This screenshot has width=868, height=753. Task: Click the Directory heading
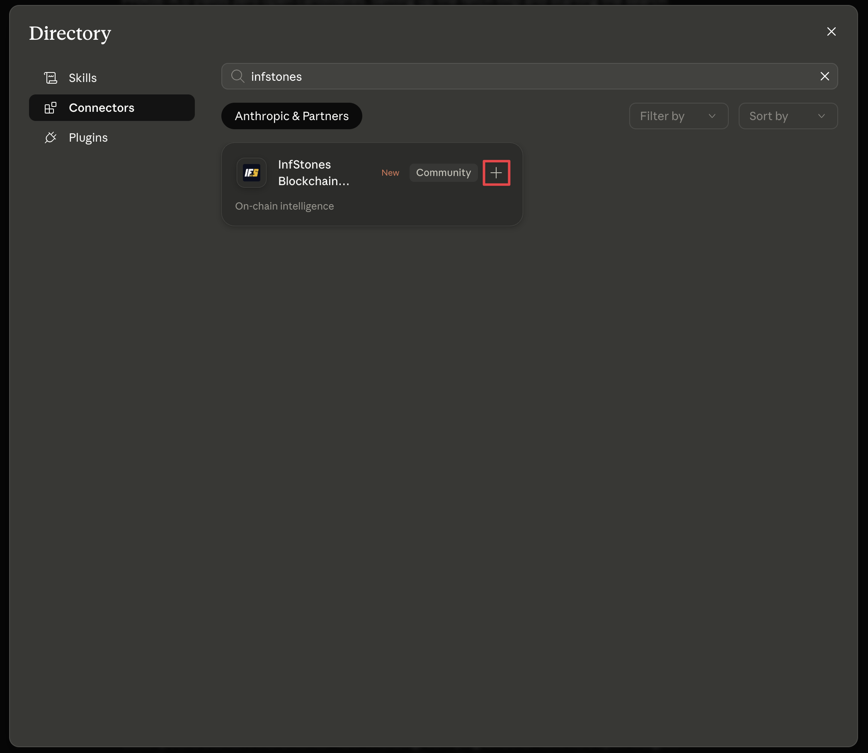click(x=70, y=33)
